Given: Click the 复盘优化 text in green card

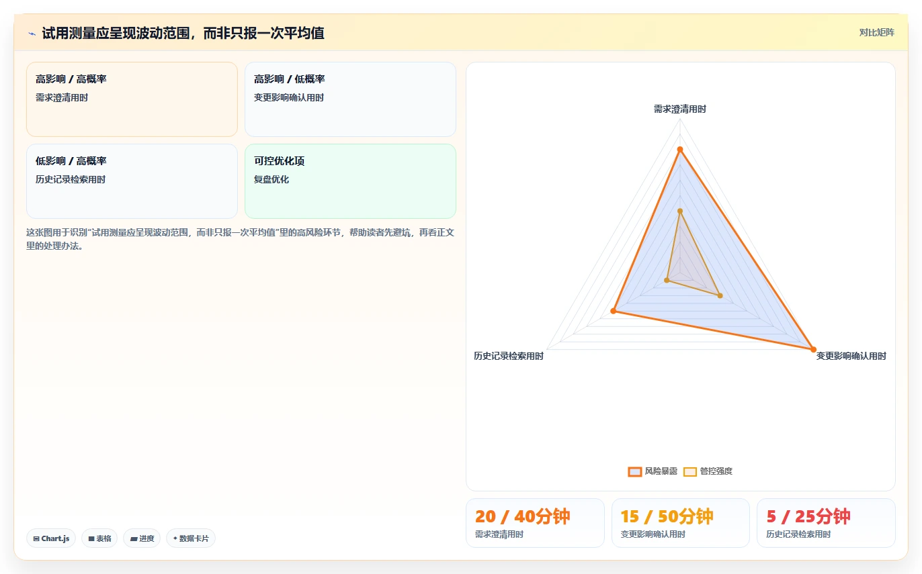Looking at the screenshot, I should [x=271, y=179].
